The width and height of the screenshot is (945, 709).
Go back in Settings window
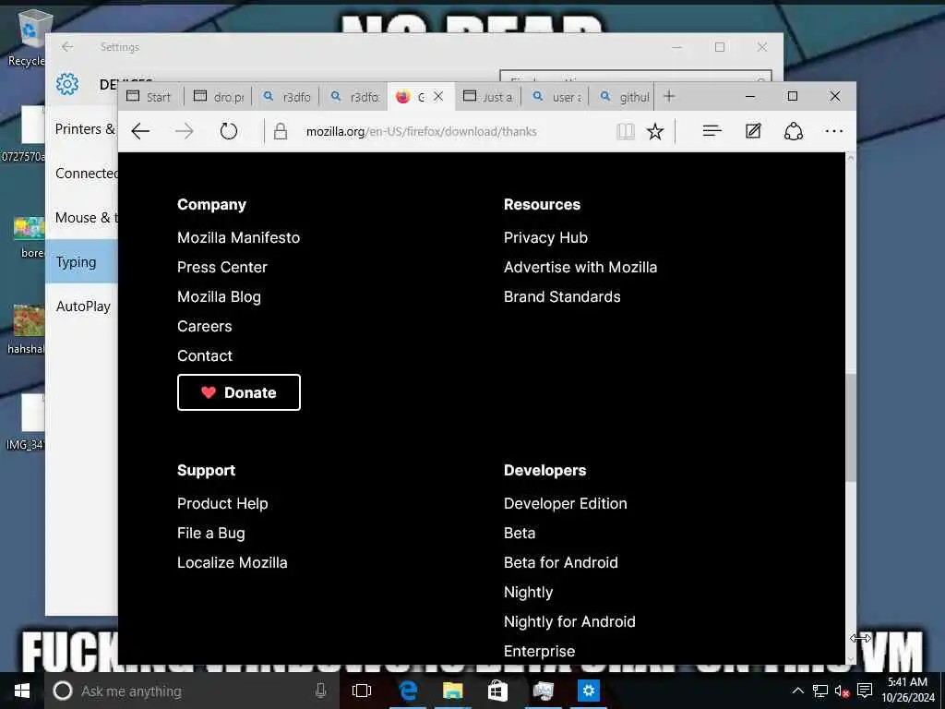coord(67,47)
